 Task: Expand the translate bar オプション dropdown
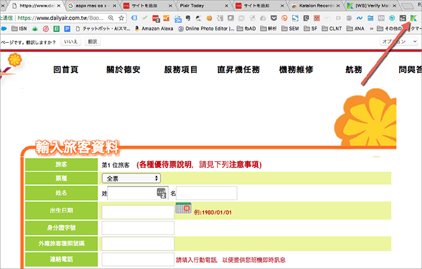point(397,41)
